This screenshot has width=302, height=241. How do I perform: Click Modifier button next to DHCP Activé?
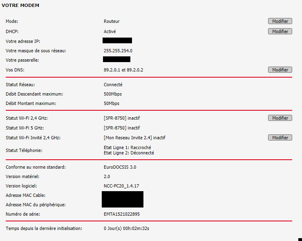point(280,31)
